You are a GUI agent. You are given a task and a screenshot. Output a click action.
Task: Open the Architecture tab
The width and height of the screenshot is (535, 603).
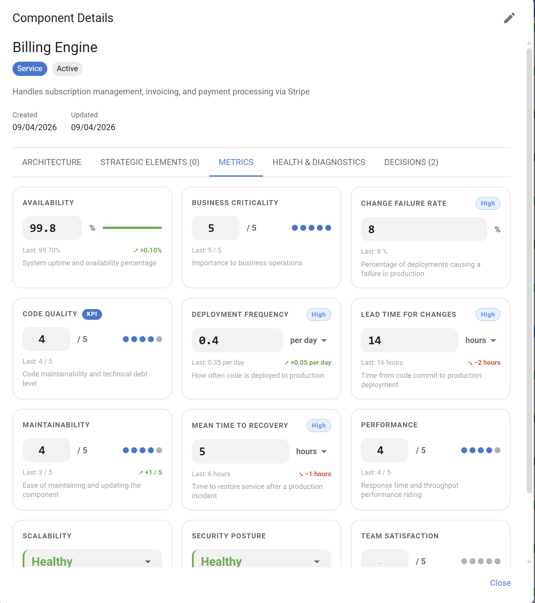[51, 162]
